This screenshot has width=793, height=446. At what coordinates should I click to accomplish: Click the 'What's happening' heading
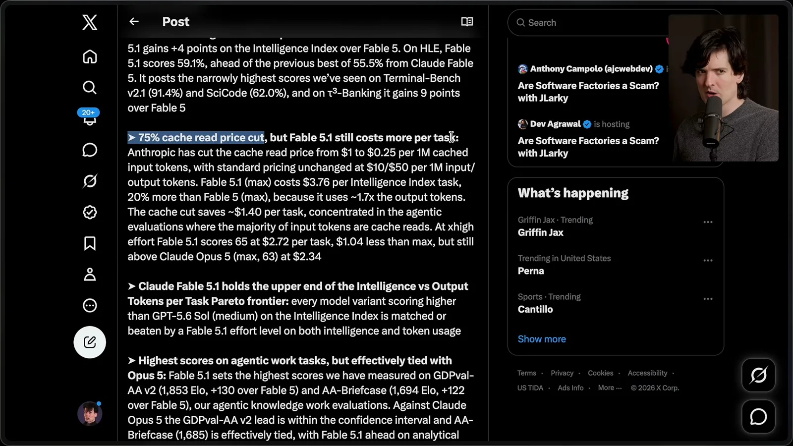[573, 193]
